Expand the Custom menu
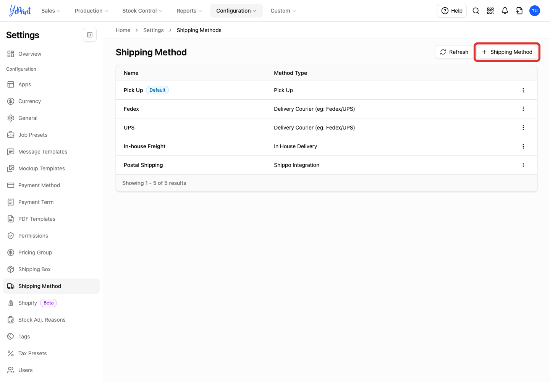 (x=283, y=11)
